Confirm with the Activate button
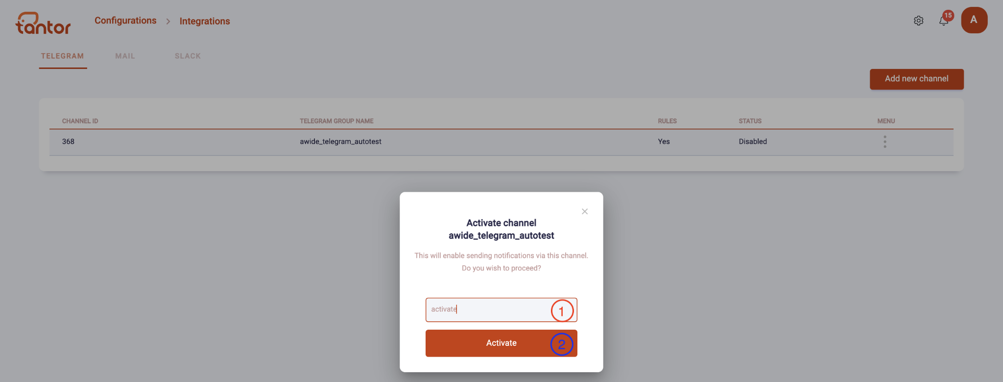 [x=501, y=343]
